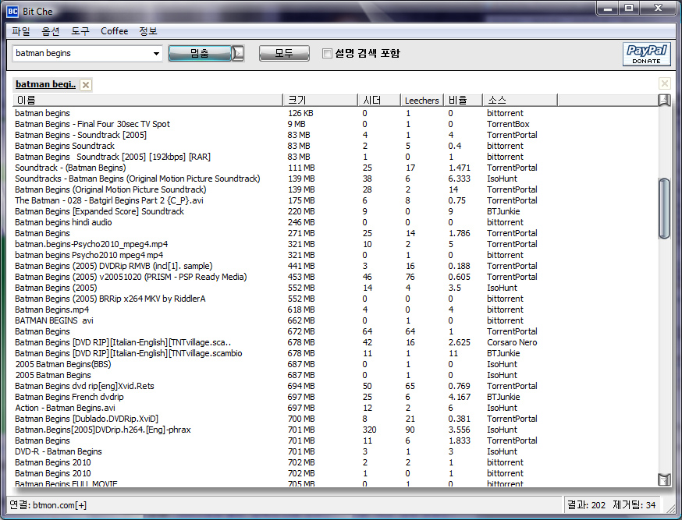Click the vertical scrollbar thumb

664,208
